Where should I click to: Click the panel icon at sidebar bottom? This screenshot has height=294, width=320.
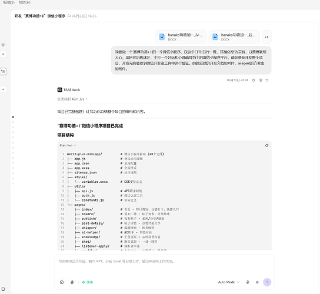tap(3, 289)
